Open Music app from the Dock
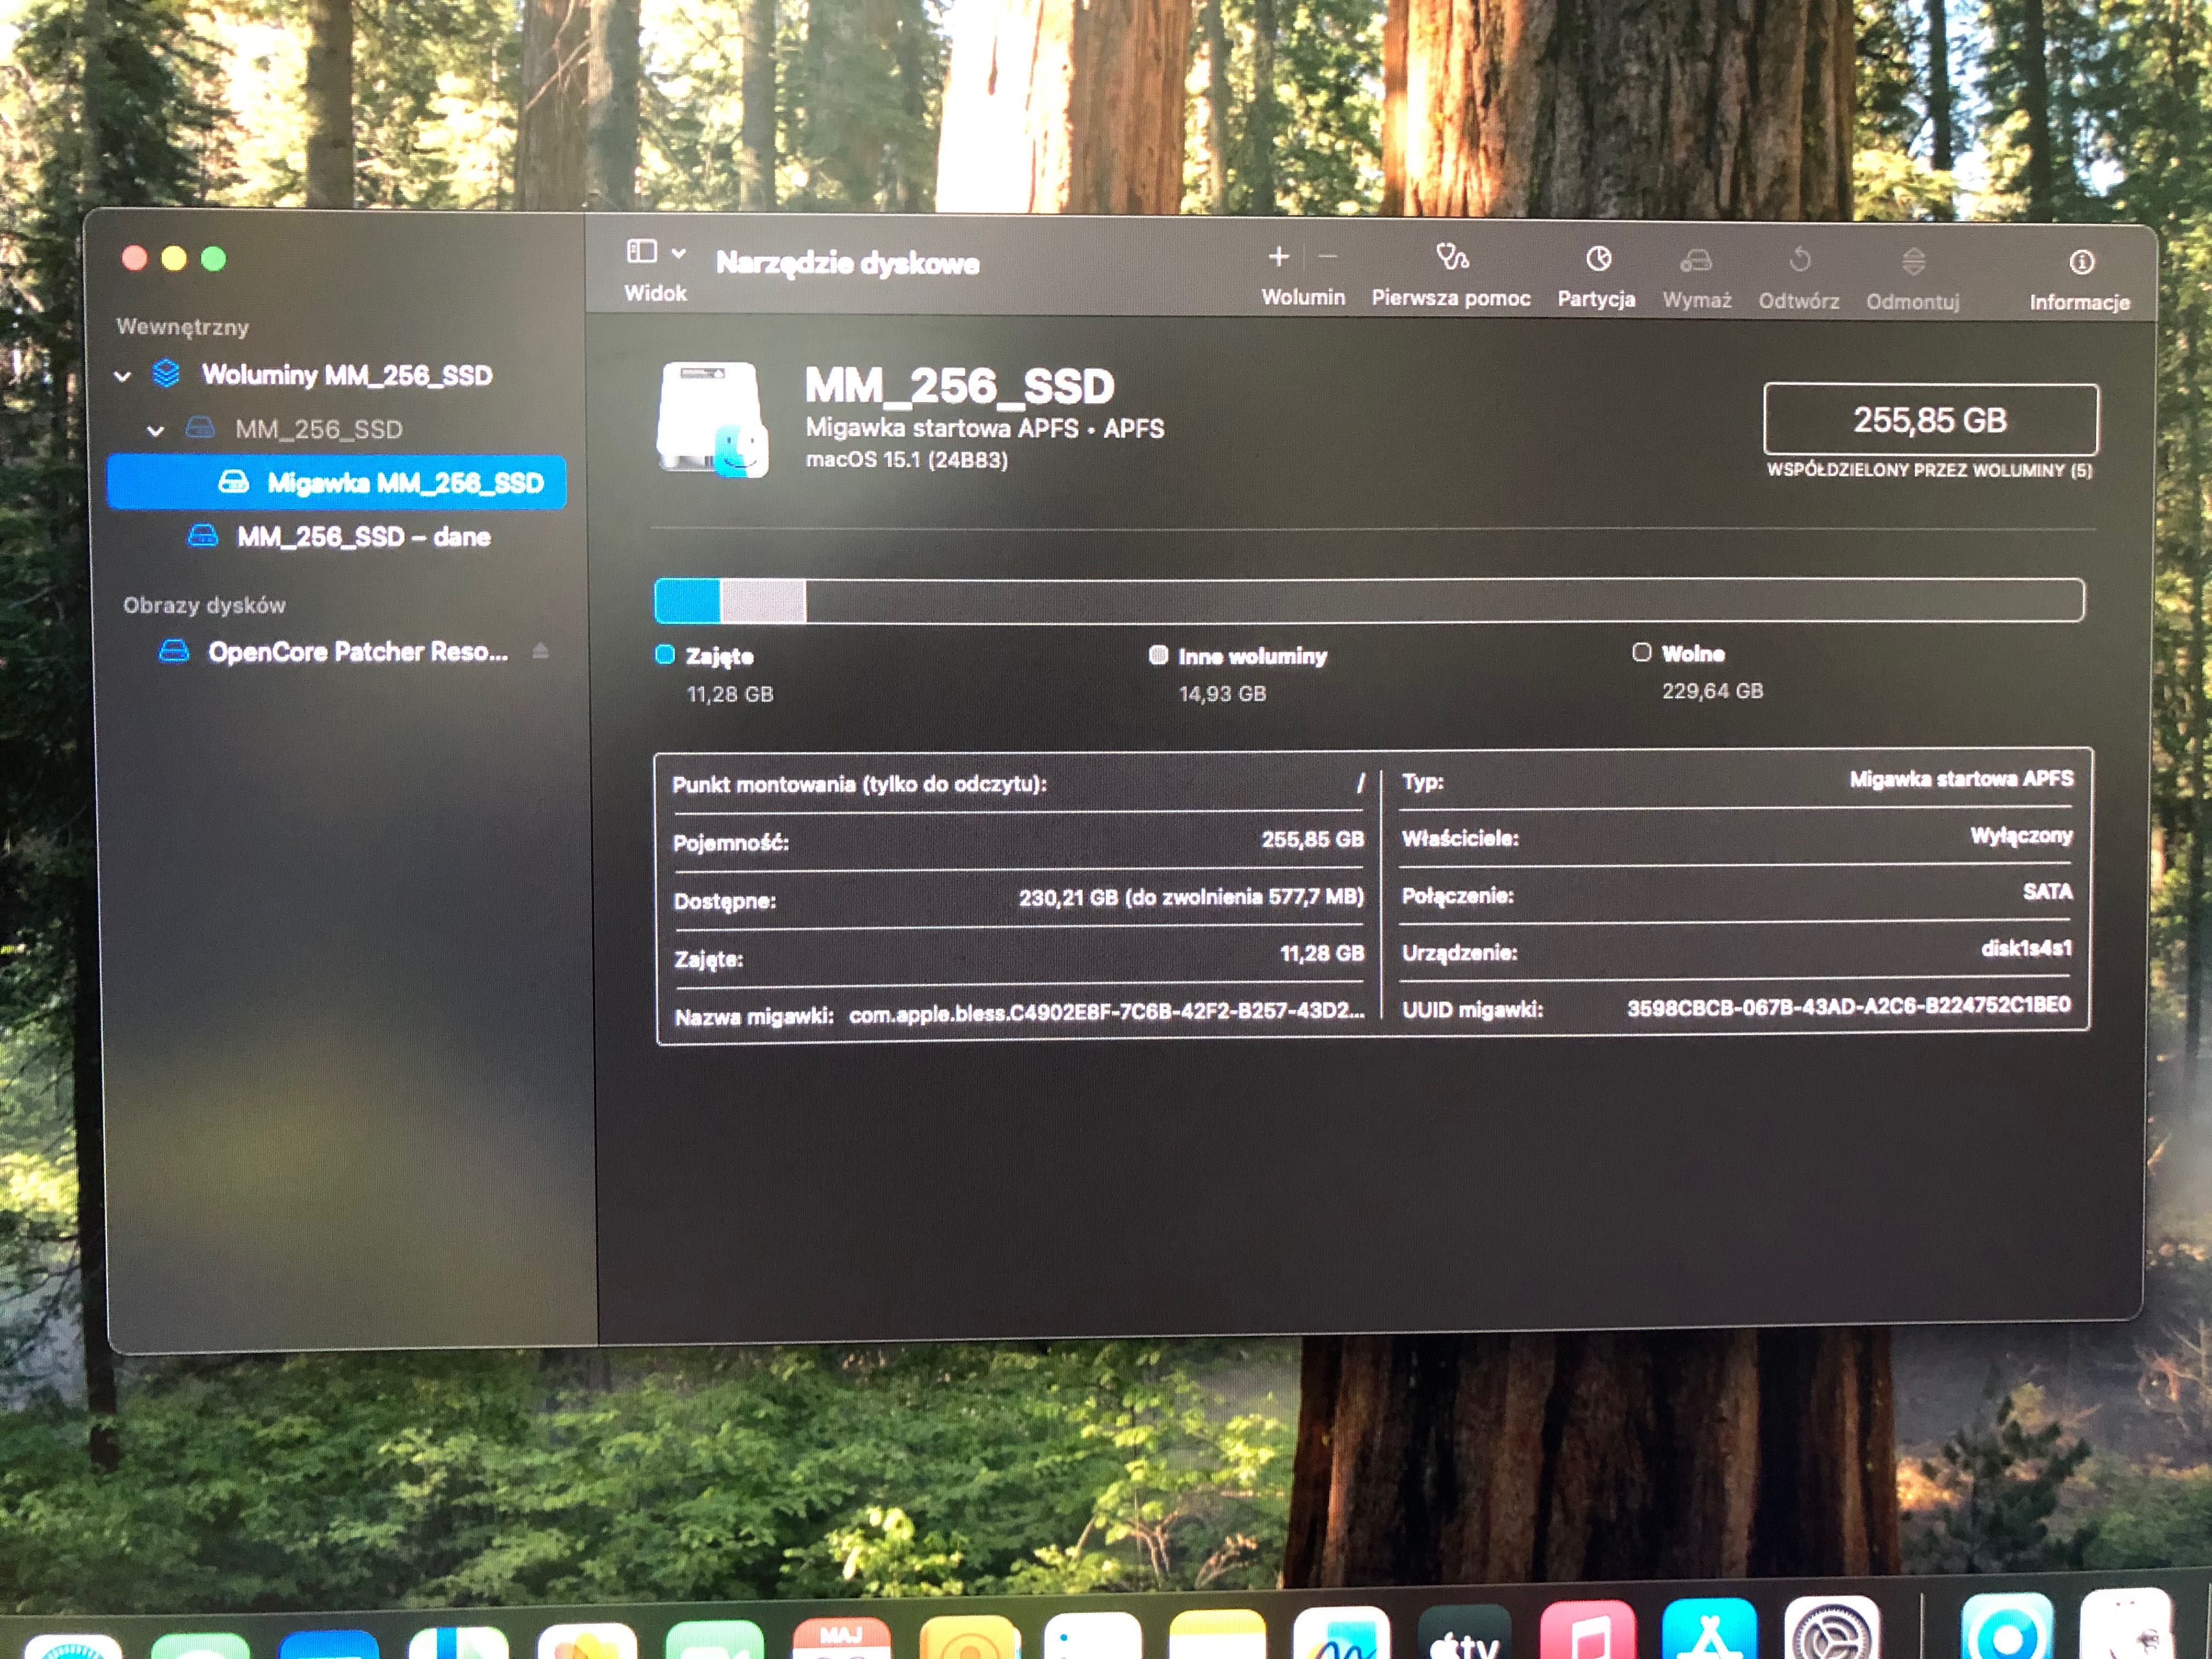 [x=1588, y=1629]
